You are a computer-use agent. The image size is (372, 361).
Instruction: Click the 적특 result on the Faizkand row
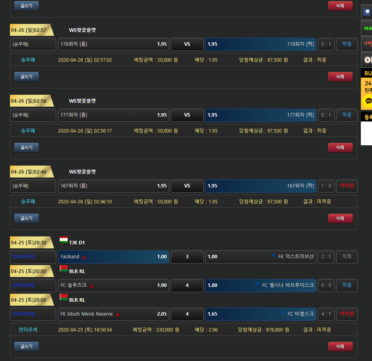point(347,257)
